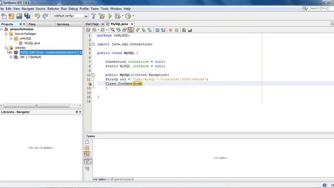Image resolution: width=334 pixels, height=188 pixels.
Task: Collapse the cnMySQL package node
Action: 11,39
